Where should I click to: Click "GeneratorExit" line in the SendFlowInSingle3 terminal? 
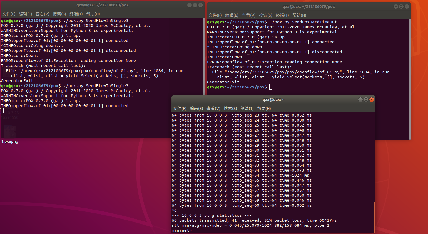tap(17, 81)
